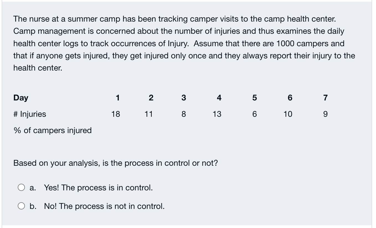Click the injuries value 6 under Day 5
The width and height of the screenshot is (376, 228).
pos(254,114)
